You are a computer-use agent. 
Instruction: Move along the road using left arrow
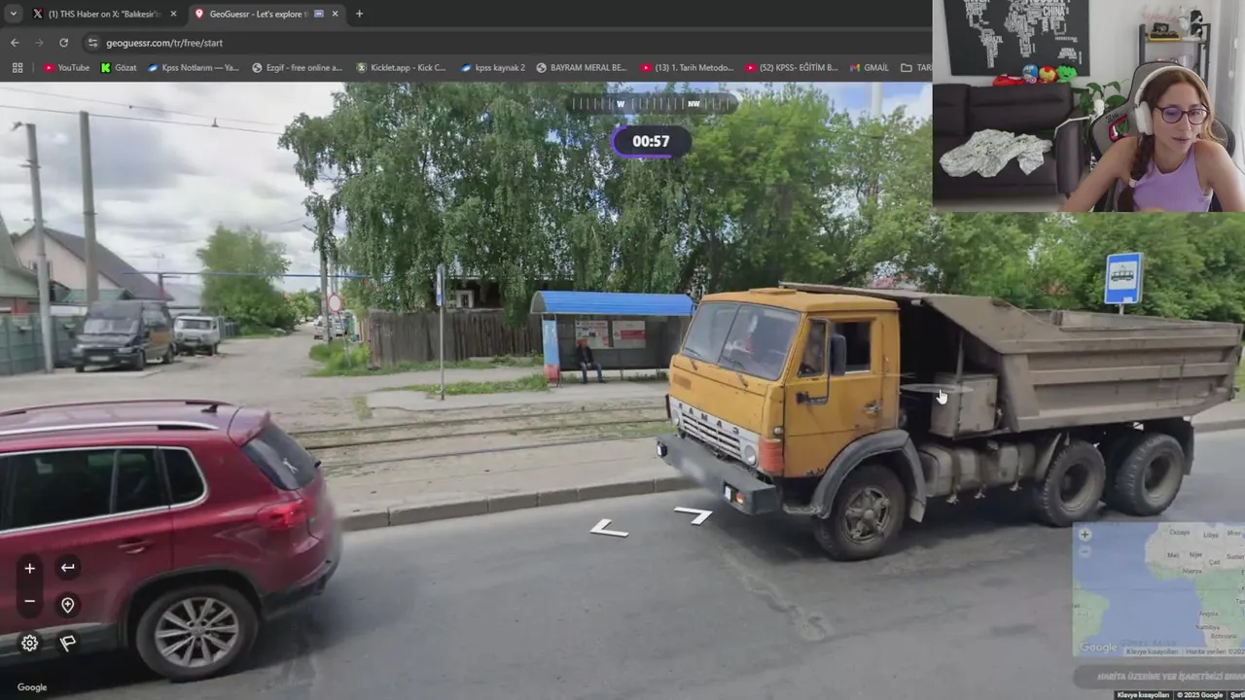(609, 528)
